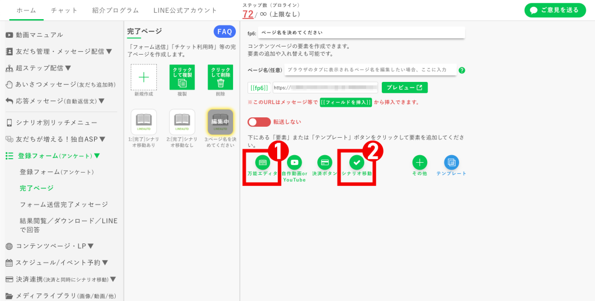595x301 pixels.
Task: Open その他 elements plus icon
Action: (420, 163)
